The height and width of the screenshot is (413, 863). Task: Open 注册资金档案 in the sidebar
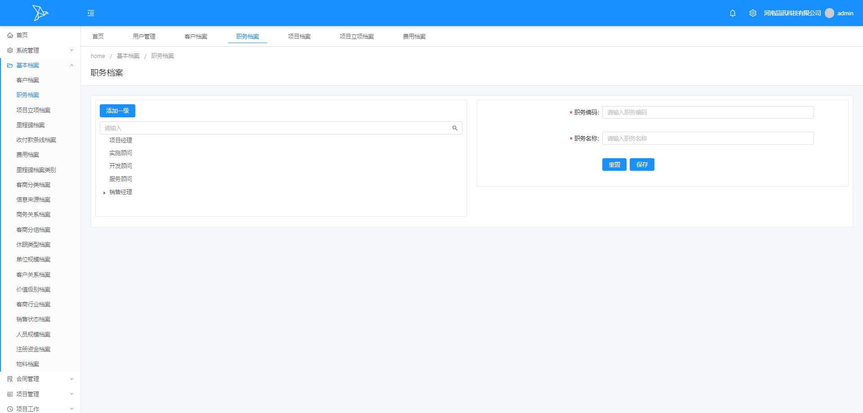coord(34,349)
